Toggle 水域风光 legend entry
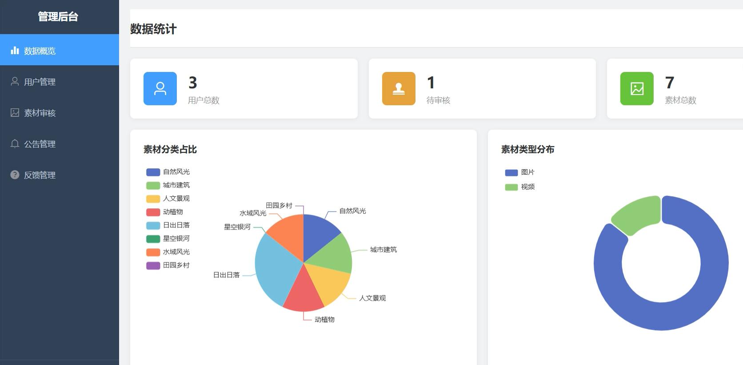This screenshot has width=743, height=365. coord(168,252)
